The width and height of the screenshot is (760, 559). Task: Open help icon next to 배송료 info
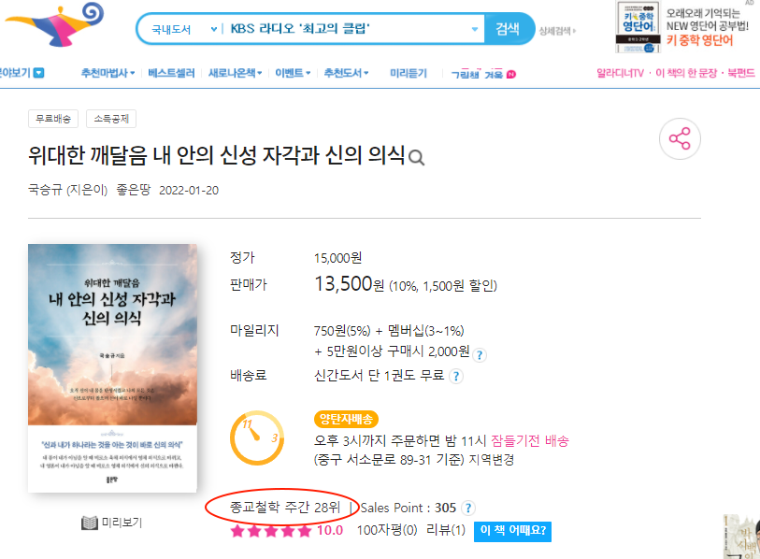click(456, 376)
